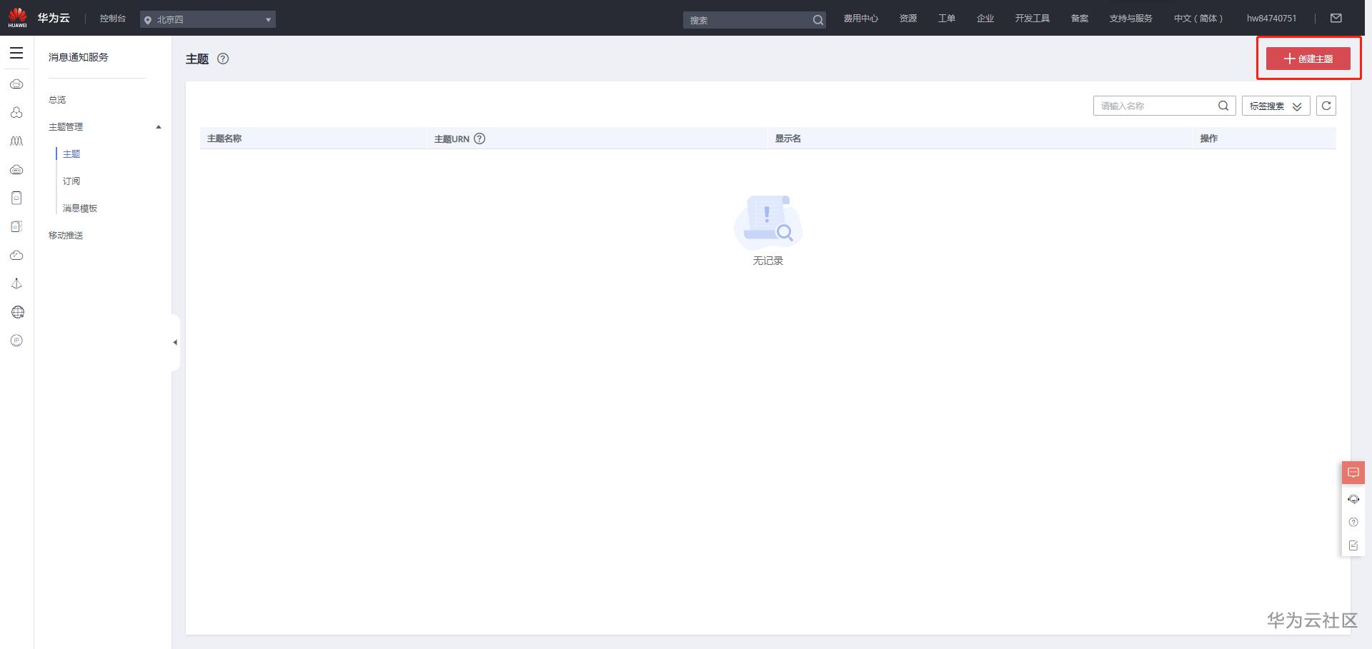
Task: Click the magnifier in the name search box
Action: coord(1223,106)
